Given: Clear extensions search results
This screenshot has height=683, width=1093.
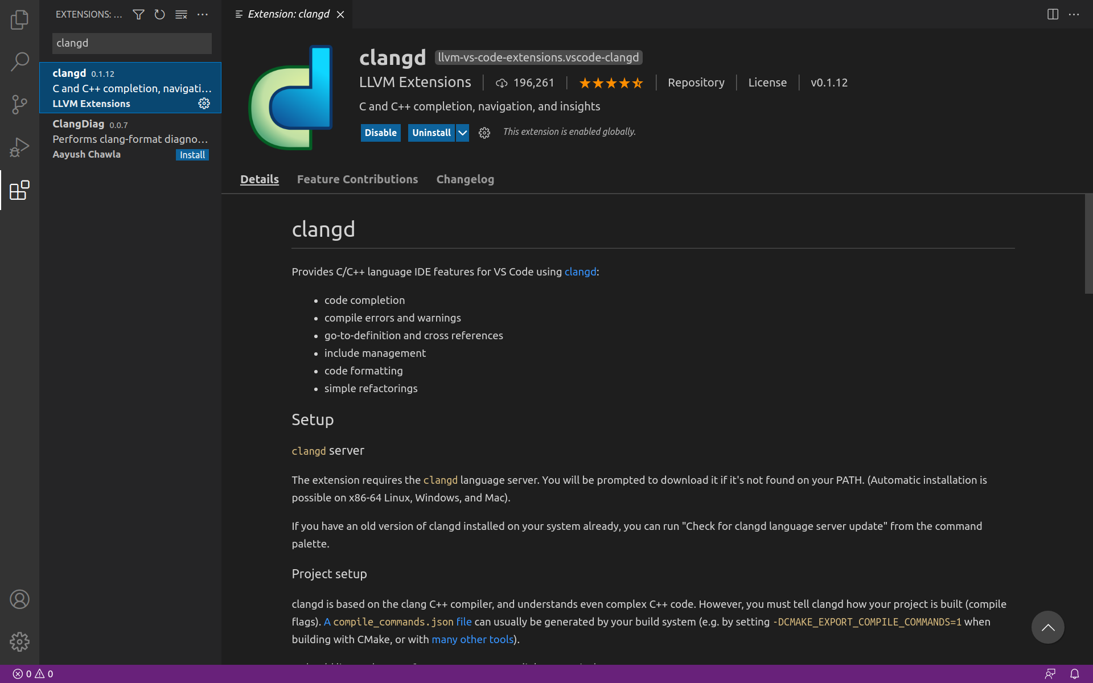Looking at the screenshot, I should click(181, 14).
